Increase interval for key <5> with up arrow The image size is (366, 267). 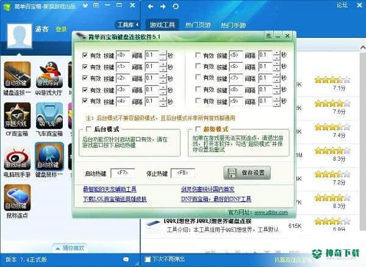coord(276,53)
